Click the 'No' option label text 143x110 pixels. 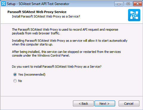[x=20, y=81]
